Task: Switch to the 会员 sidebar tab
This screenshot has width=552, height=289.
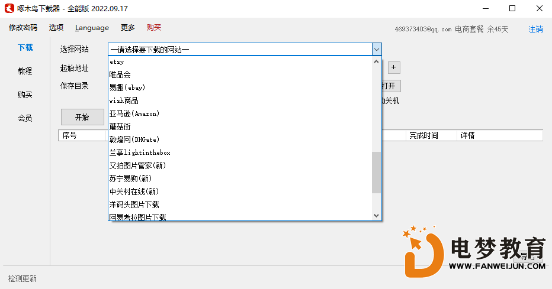Action: pos(25,118)
